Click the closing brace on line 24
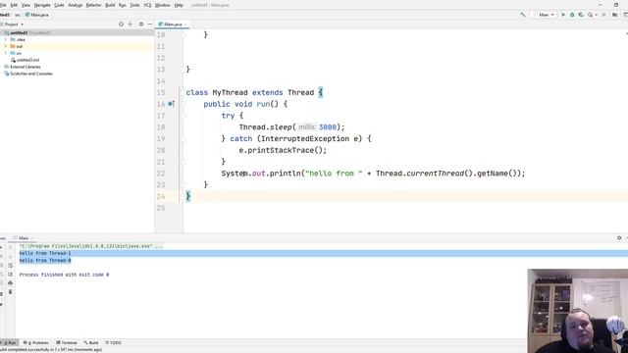The height and width of the screenshot is (353, 628). pos(188,196)
